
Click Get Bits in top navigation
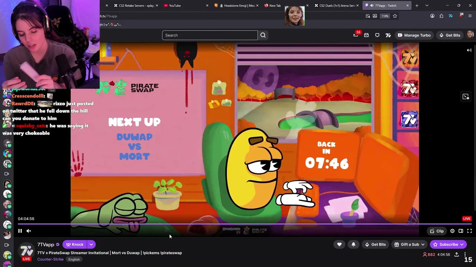tap(449, 35)
